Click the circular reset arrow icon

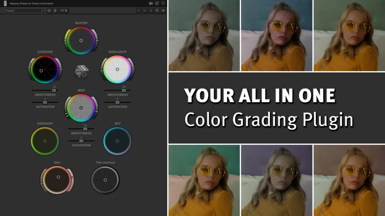[x=157, y=10]
